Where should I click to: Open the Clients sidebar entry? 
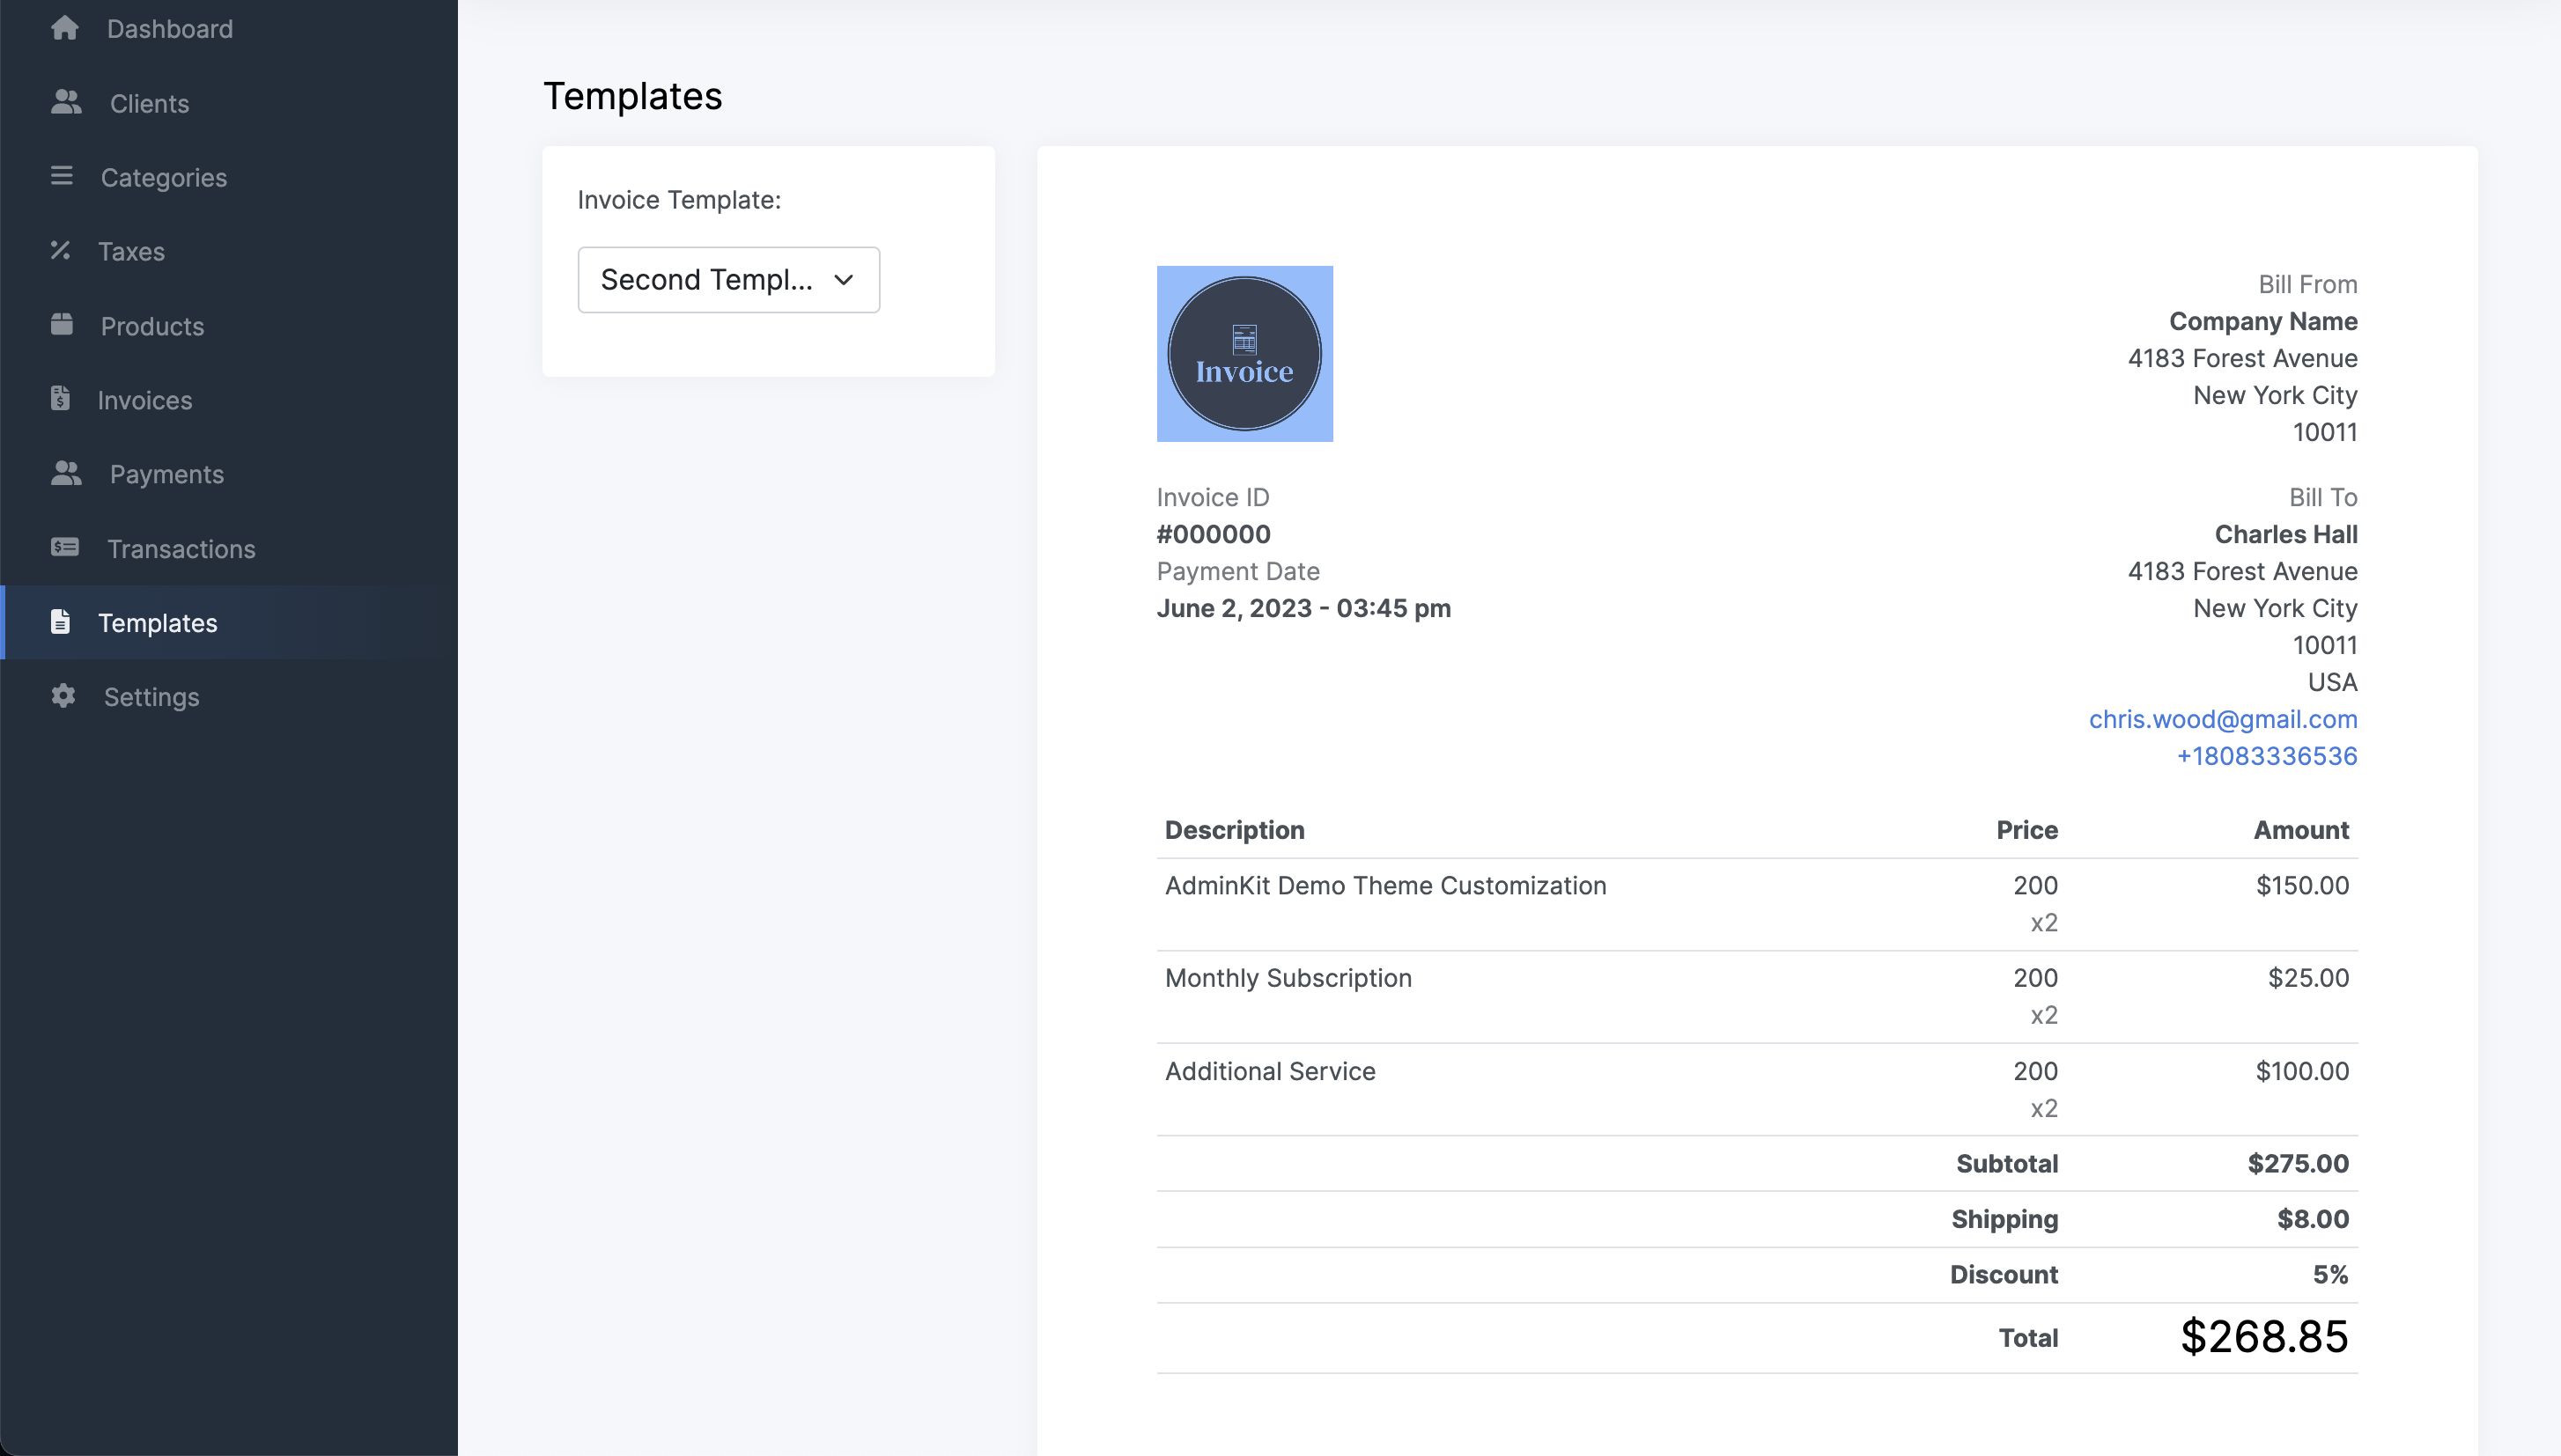coord(149,104)
